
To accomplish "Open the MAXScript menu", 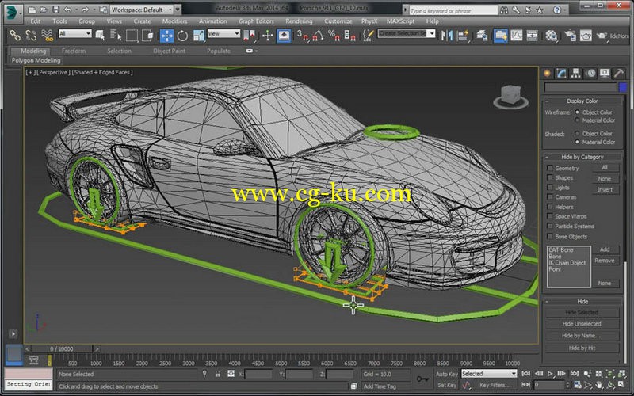I will (x=400, y=21).
